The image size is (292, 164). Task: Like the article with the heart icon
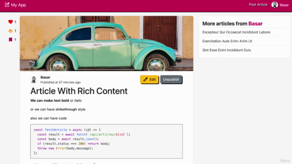[x=10, y=22]
